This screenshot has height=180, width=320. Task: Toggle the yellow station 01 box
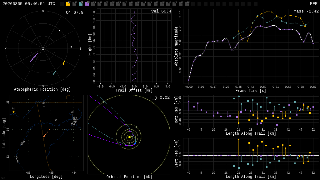click(68, 3)
